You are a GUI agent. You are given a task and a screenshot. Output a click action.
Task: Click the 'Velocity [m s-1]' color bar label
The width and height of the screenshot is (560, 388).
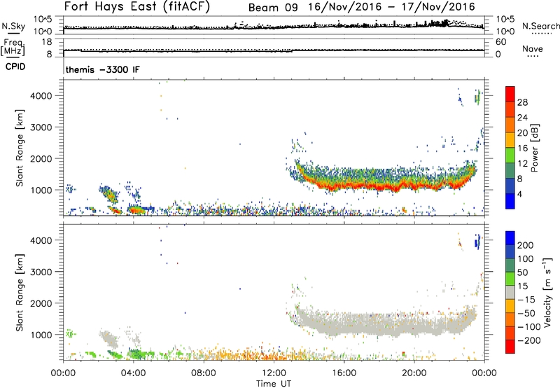point(547,292)
